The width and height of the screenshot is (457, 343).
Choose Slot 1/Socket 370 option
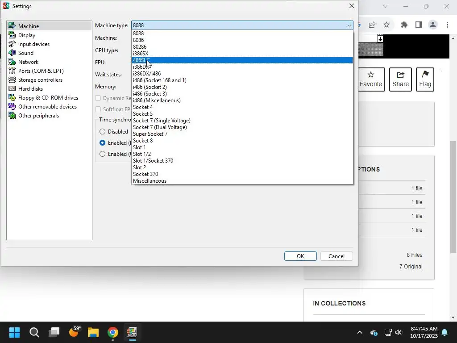[x=242, y=161]
